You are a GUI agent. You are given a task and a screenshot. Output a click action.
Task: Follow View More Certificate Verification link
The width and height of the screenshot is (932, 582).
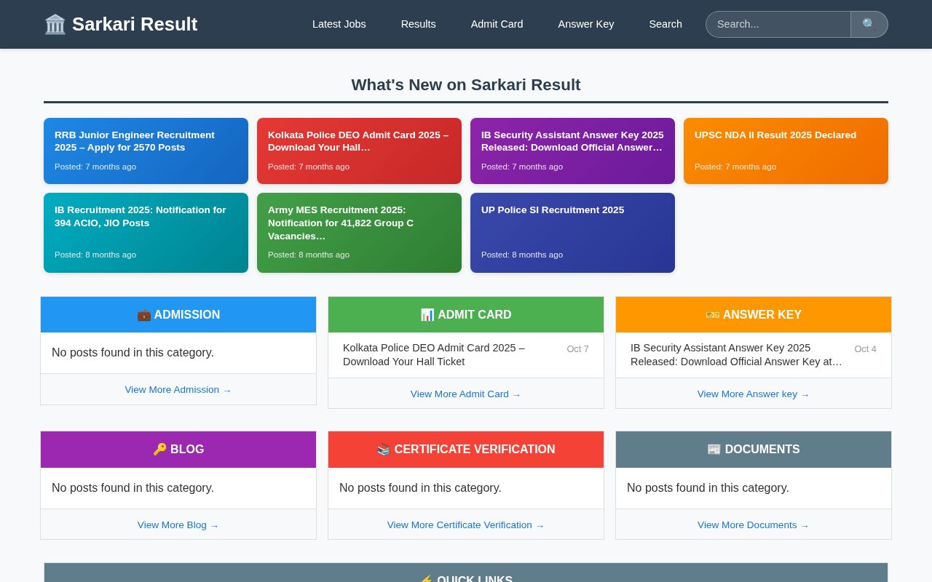(x=465, y=525)
